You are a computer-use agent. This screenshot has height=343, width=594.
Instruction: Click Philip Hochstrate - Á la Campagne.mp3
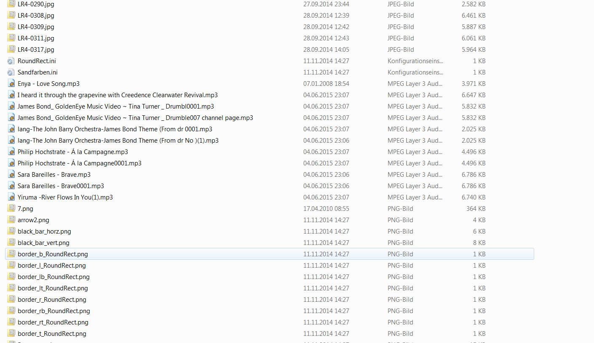72,152
